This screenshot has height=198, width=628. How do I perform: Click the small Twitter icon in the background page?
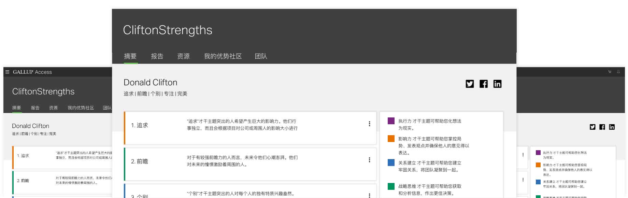pyautogui.click(x=593, y=127)
